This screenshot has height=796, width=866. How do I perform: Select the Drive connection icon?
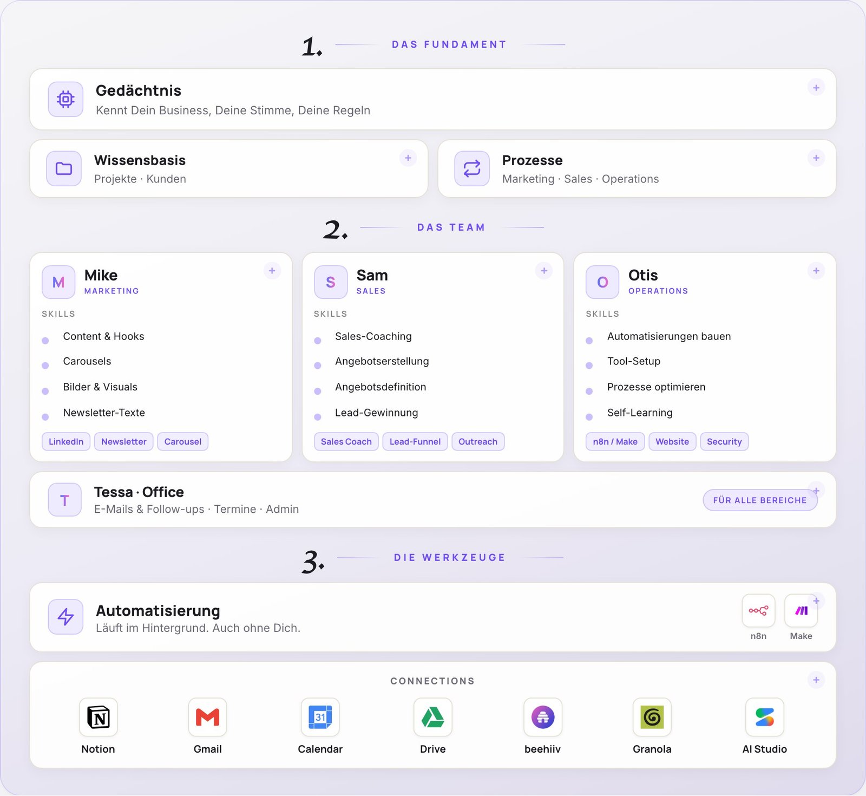433,717
